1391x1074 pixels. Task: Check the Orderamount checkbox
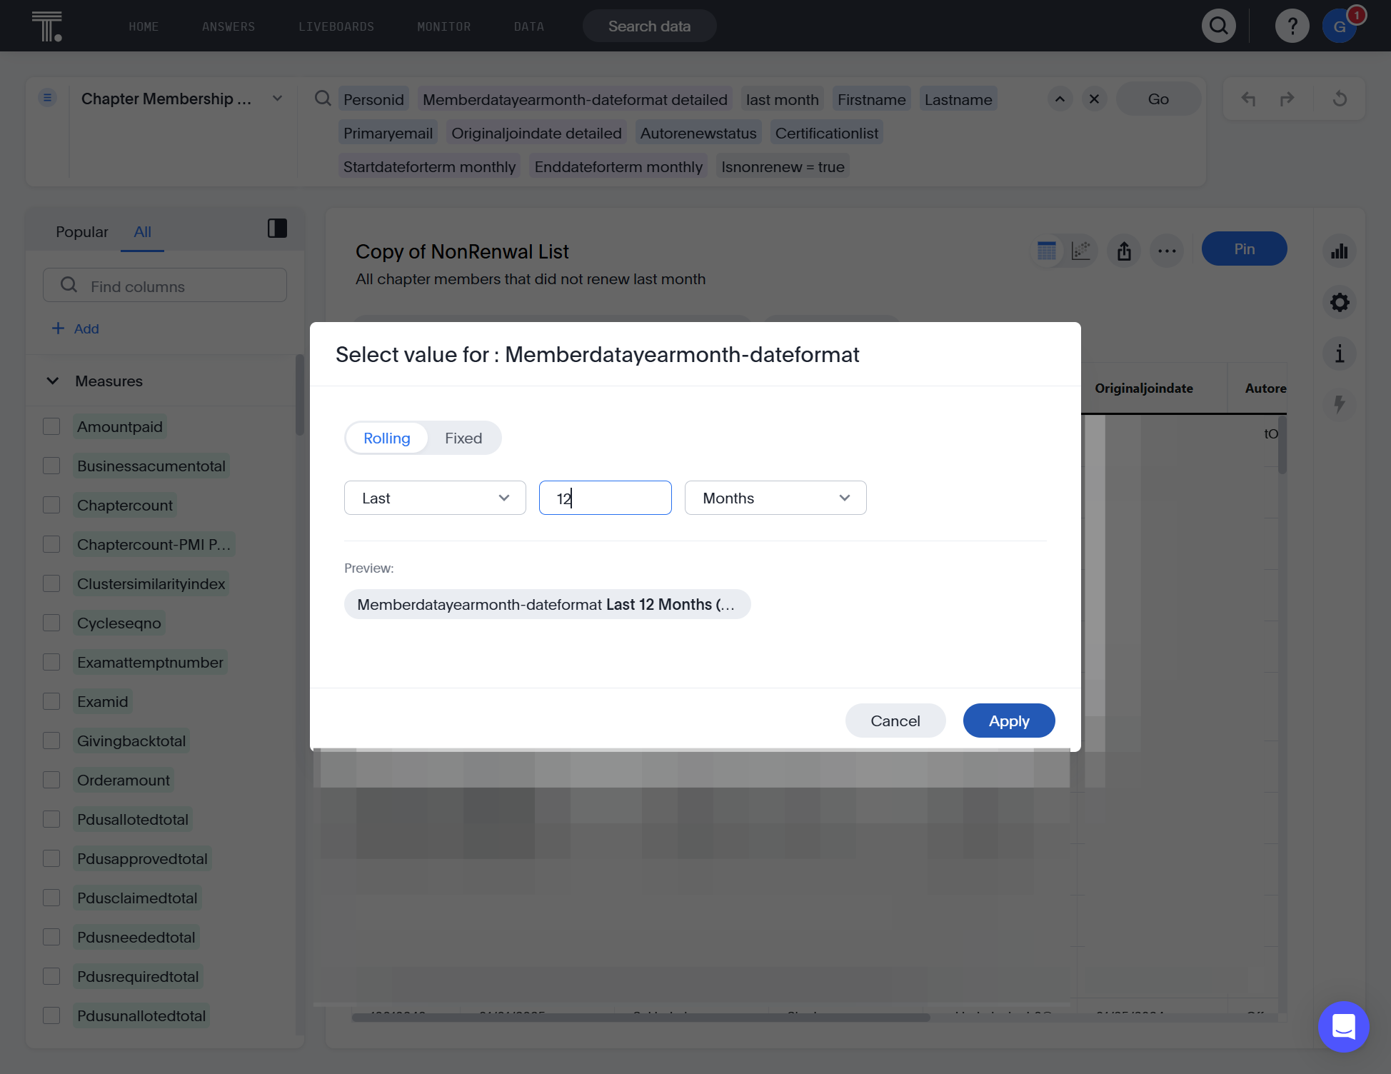[x=51, y=780]
